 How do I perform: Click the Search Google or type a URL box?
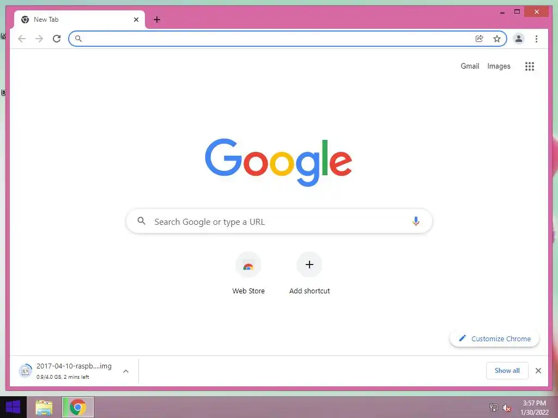click(279, 221)
